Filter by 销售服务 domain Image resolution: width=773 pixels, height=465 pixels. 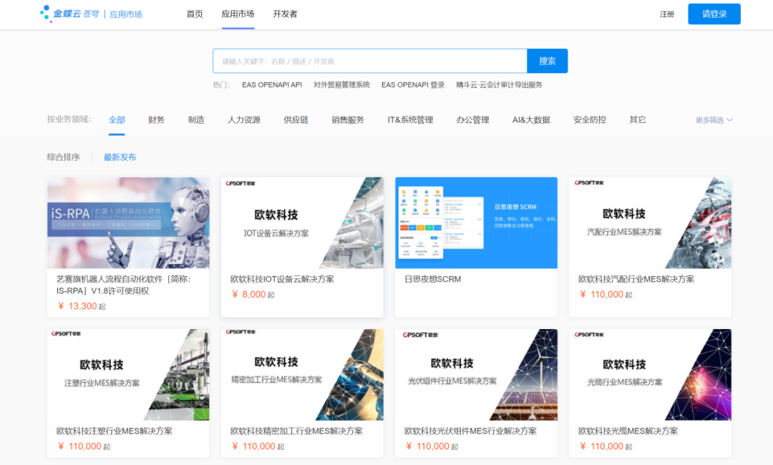coord(348,119)
